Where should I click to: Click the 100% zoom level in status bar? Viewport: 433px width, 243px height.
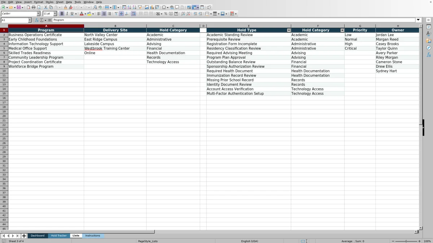[x=427, y=241]
